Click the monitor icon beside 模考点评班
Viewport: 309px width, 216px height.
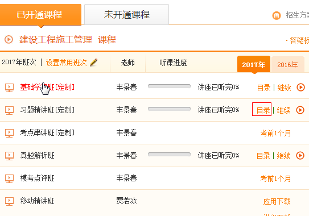pyautogui.click(x=9, y=178)
